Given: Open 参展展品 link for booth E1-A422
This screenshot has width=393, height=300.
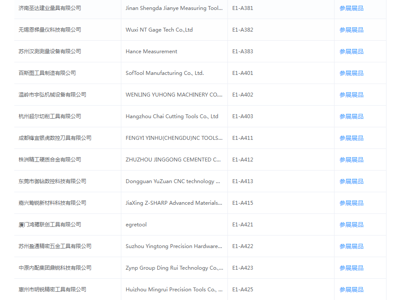Looking at the screenshot, I should [x=351, y=246].
